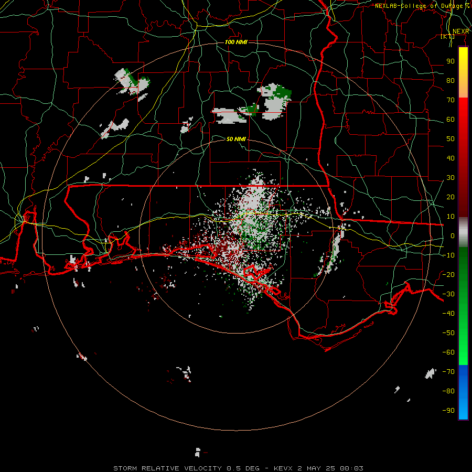Click the "KEVX 2 MAY 25 00:03" timestamp text
Screen dimensions: 472x472
click(318, 468)
